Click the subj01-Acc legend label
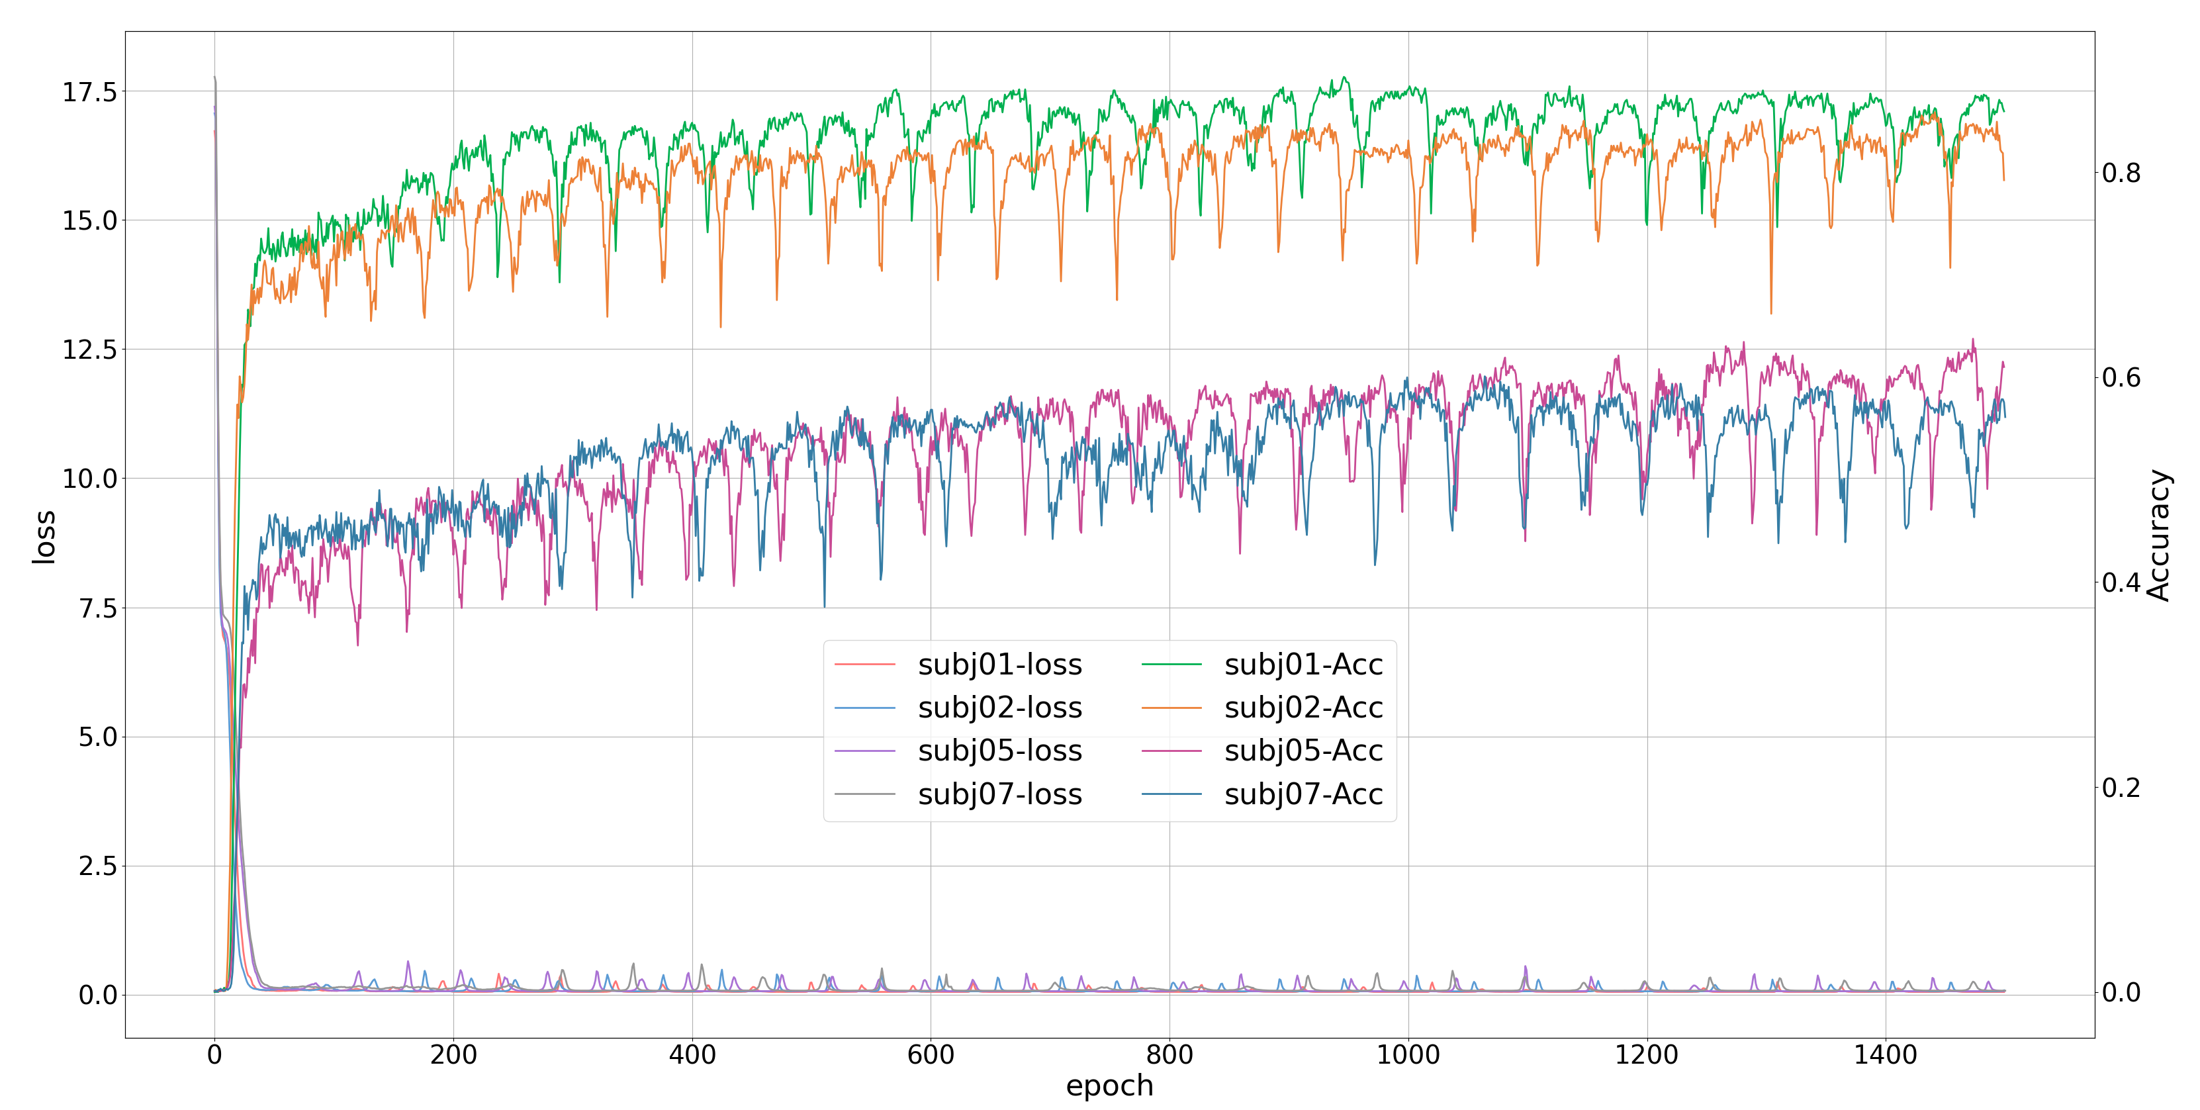This screenshot has height=1110, width=2200. (x=1303, y=665)
